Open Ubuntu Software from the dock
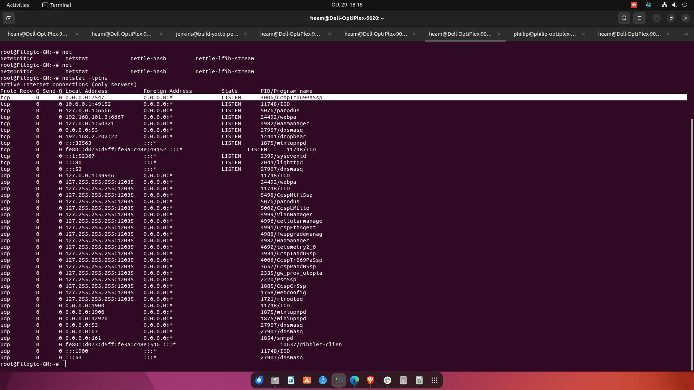This screenshot has height=390, width=694. 307,380
